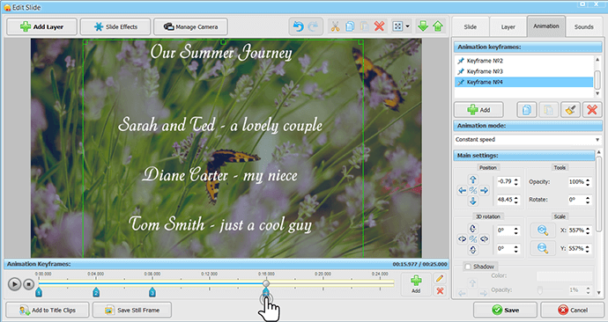This screenshot has height=322, width=608.
Task: Play the animation preview
Action: 14,284
